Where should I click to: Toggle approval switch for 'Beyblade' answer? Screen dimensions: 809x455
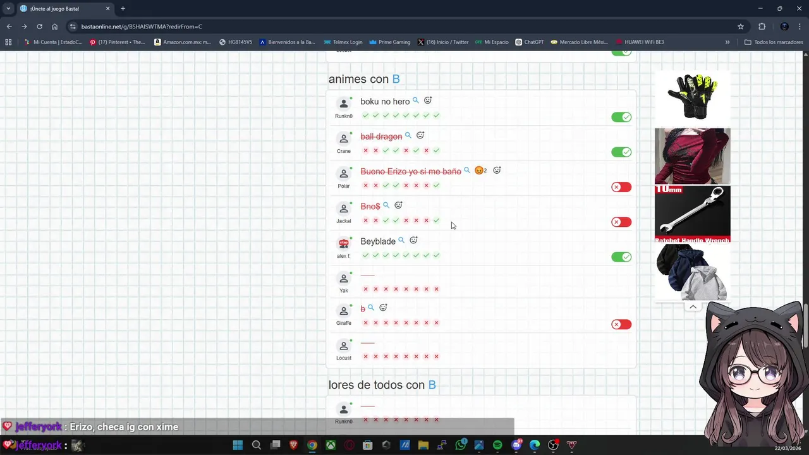[621, 257]
